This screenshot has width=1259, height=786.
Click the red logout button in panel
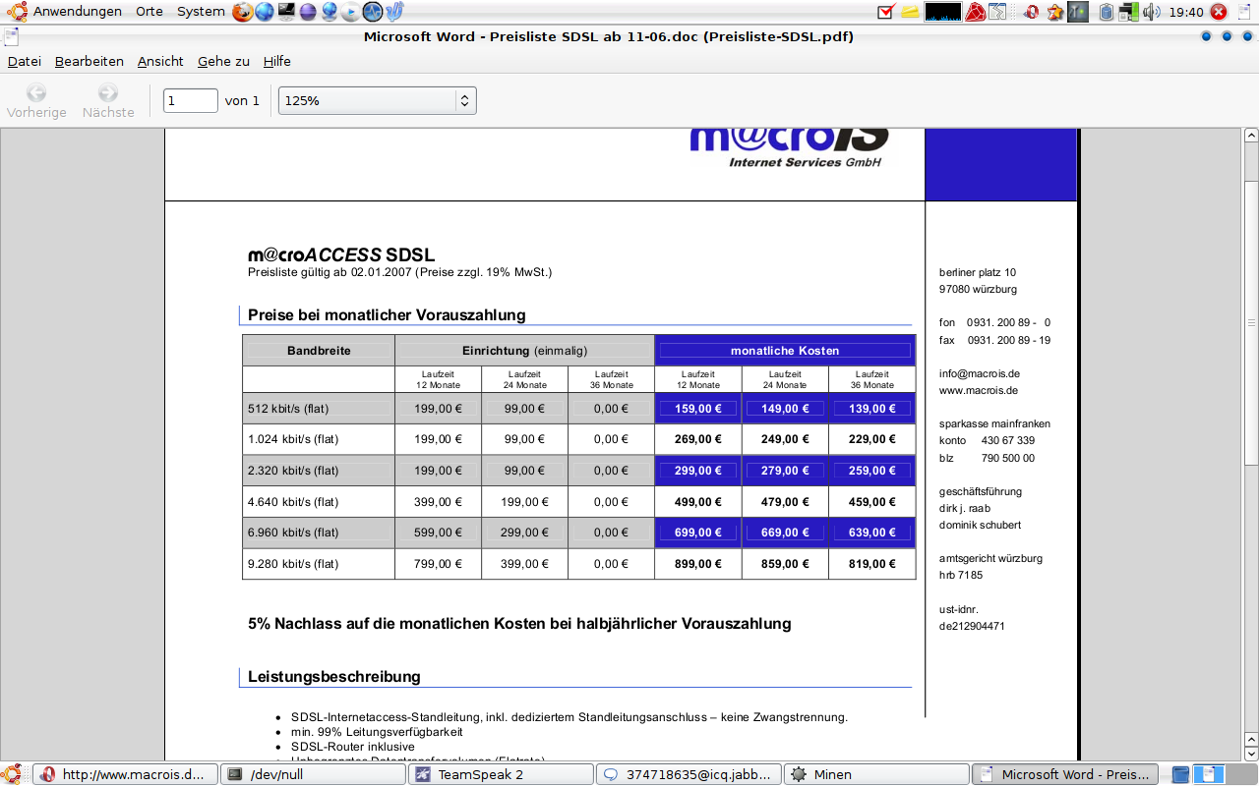[1219, 12]
